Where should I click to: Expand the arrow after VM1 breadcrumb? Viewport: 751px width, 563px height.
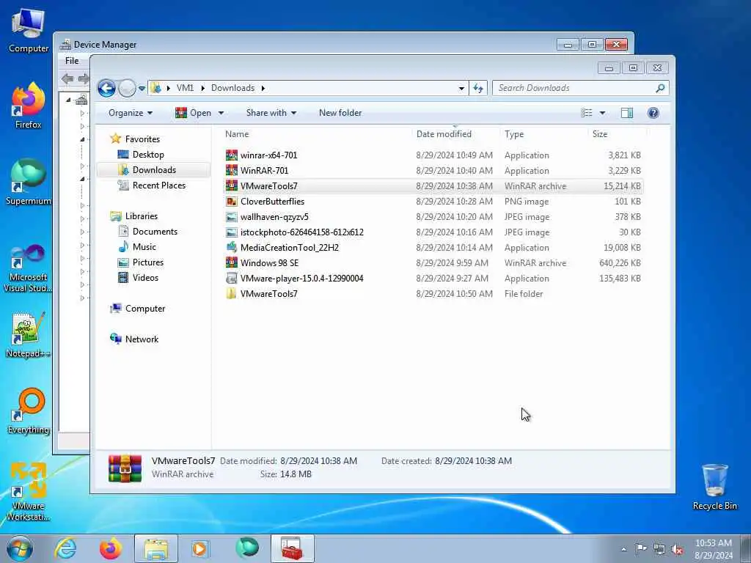(x=202, y=88)
